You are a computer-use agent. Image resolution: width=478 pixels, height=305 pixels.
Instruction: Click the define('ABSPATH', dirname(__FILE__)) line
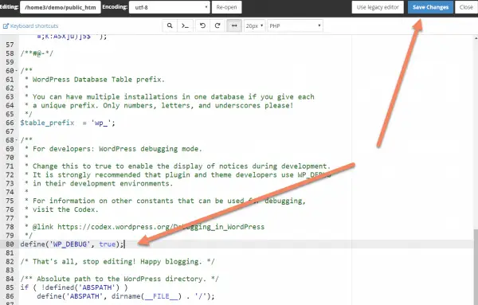(126, 296)
